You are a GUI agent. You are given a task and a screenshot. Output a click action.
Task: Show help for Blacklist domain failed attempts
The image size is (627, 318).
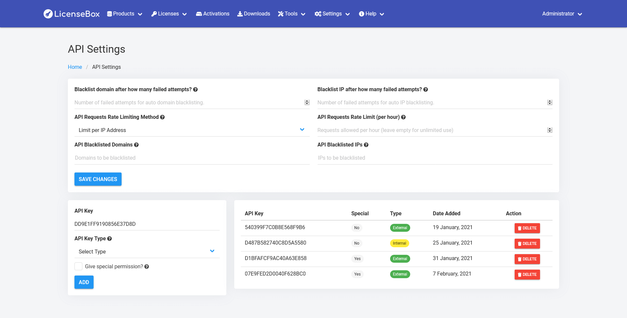pyautogui.click(x=195, y=90)
